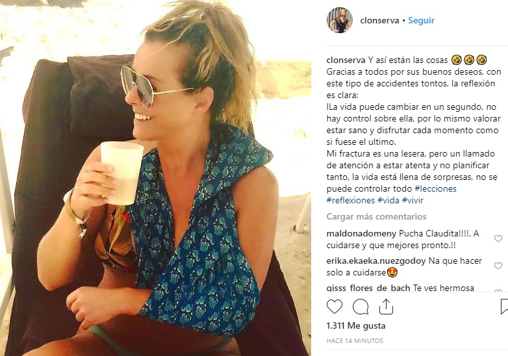Screen dimensions: 508x356
Task: Visit maldonadomeny's profile from comment
Action: pos(361,234)
